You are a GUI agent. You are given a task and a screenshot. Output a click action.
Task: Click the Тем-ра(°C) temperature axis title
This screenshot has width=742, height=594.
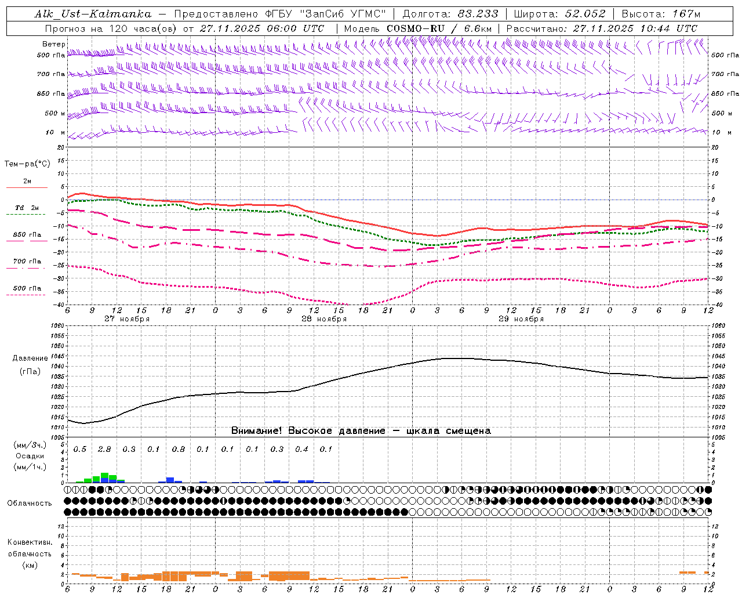tap(27, 164)
